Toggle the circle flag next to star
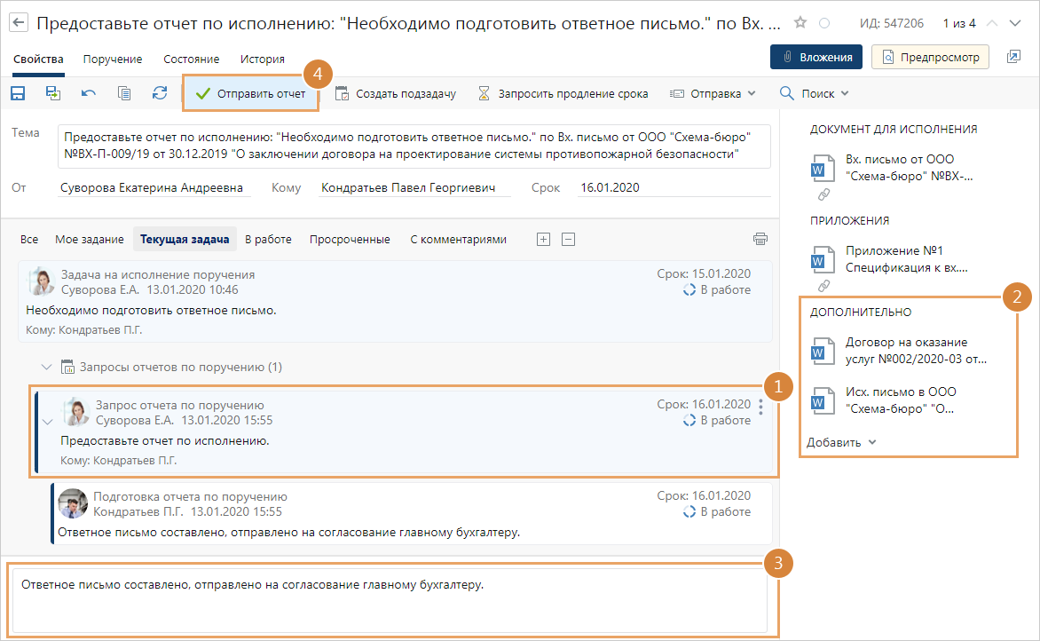Viewport: 1040px width, 641px height. point(824,23)
